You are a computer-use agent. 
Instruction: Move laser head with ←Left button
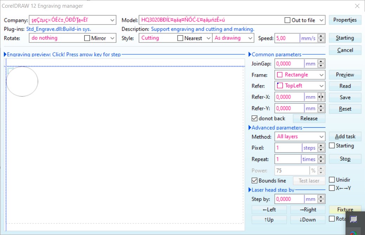269,210
